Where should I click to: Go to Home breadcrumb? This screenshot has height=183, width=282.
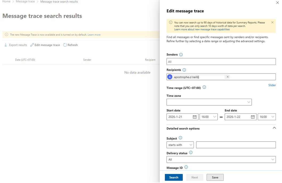pos(6,1)
